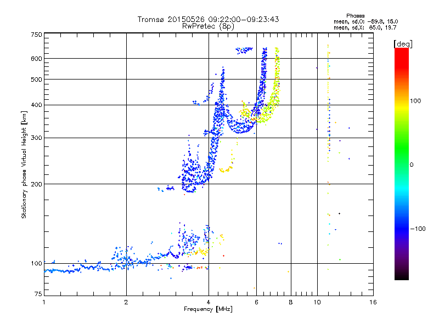The image size is (439, 329).
Task: Click the y-axis tick label '300'
Action: 37,138
